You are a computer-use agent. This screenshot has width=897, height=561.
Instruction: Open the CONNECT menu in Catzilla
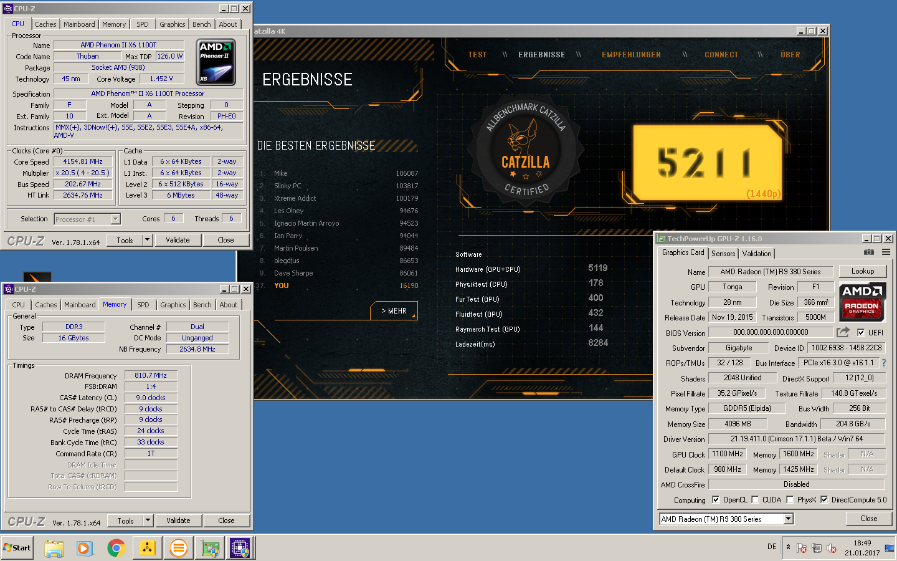coord(721,55)
